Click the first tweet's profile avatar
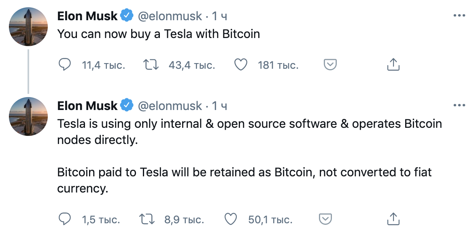This screenshot has width=476, height=237. [28, 27]
